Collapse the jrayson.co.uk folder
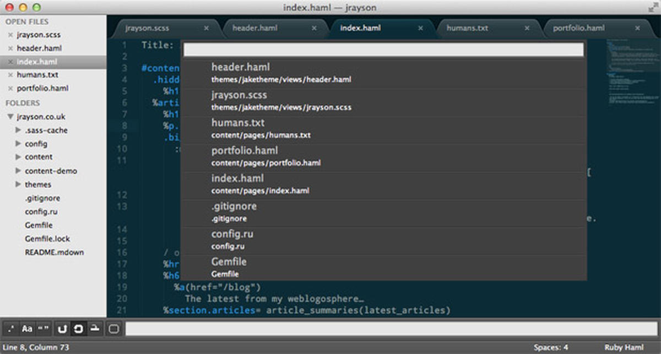 coord(10,117)
